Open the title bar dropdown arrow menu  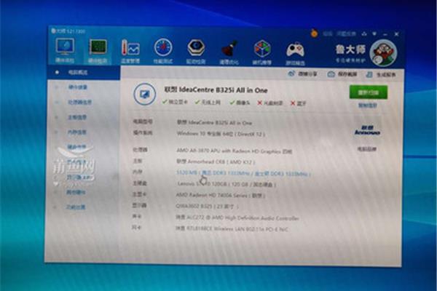(x=374, y=34)
